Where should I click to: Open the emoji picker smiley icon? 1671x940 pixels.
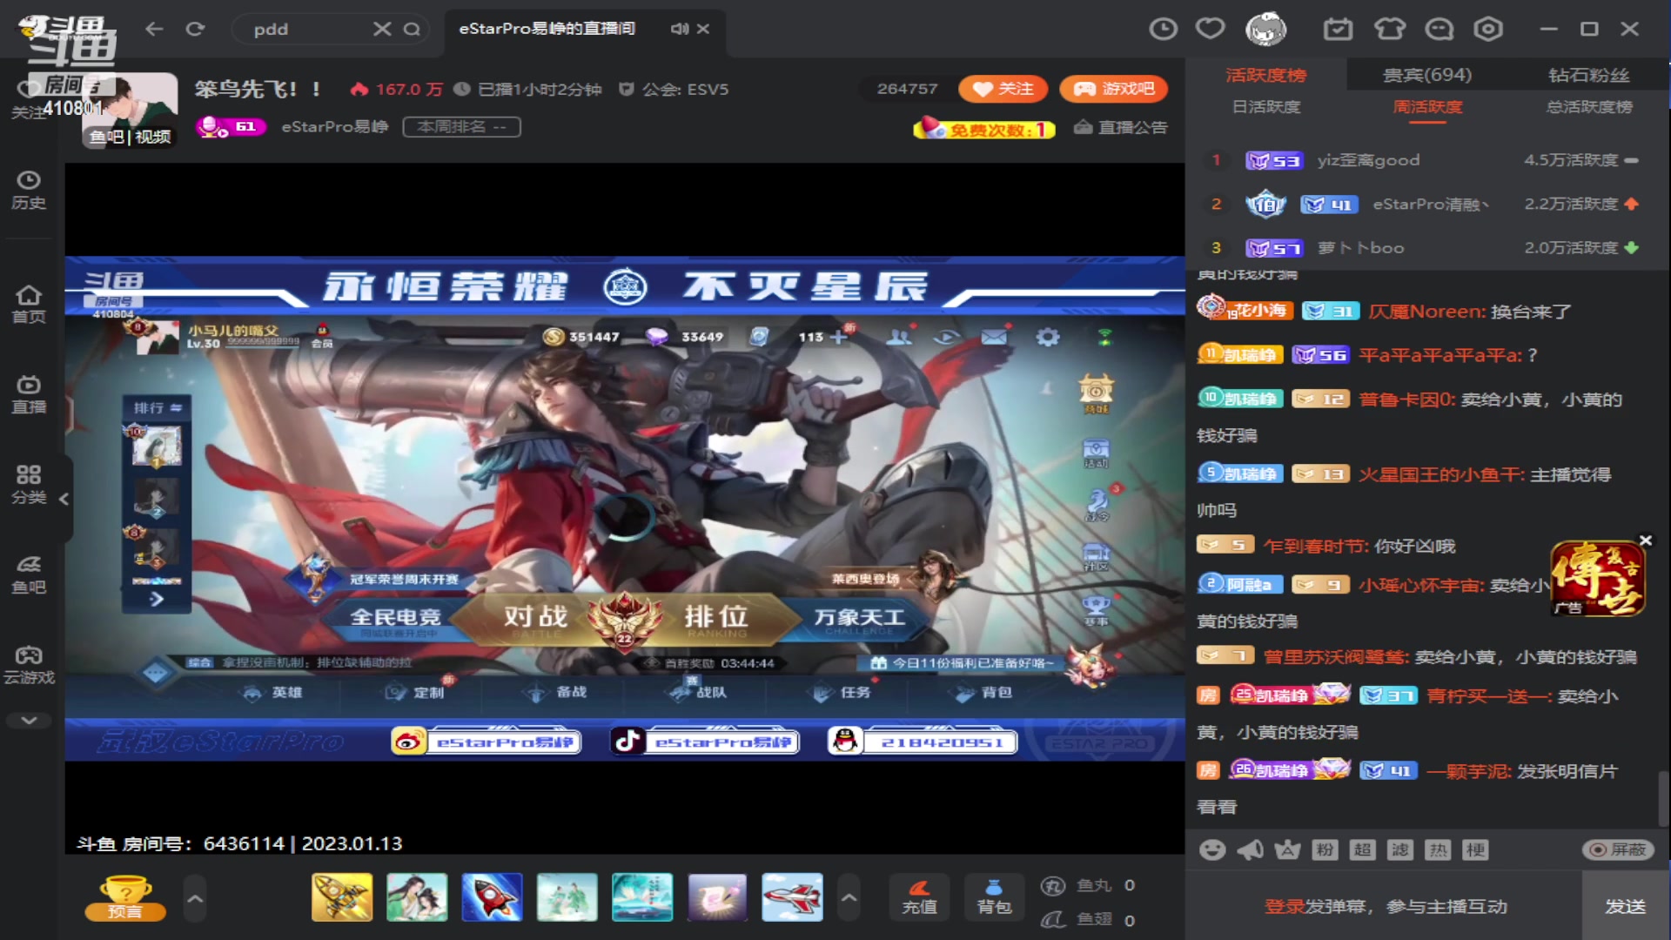click(x=1212, y=849)
